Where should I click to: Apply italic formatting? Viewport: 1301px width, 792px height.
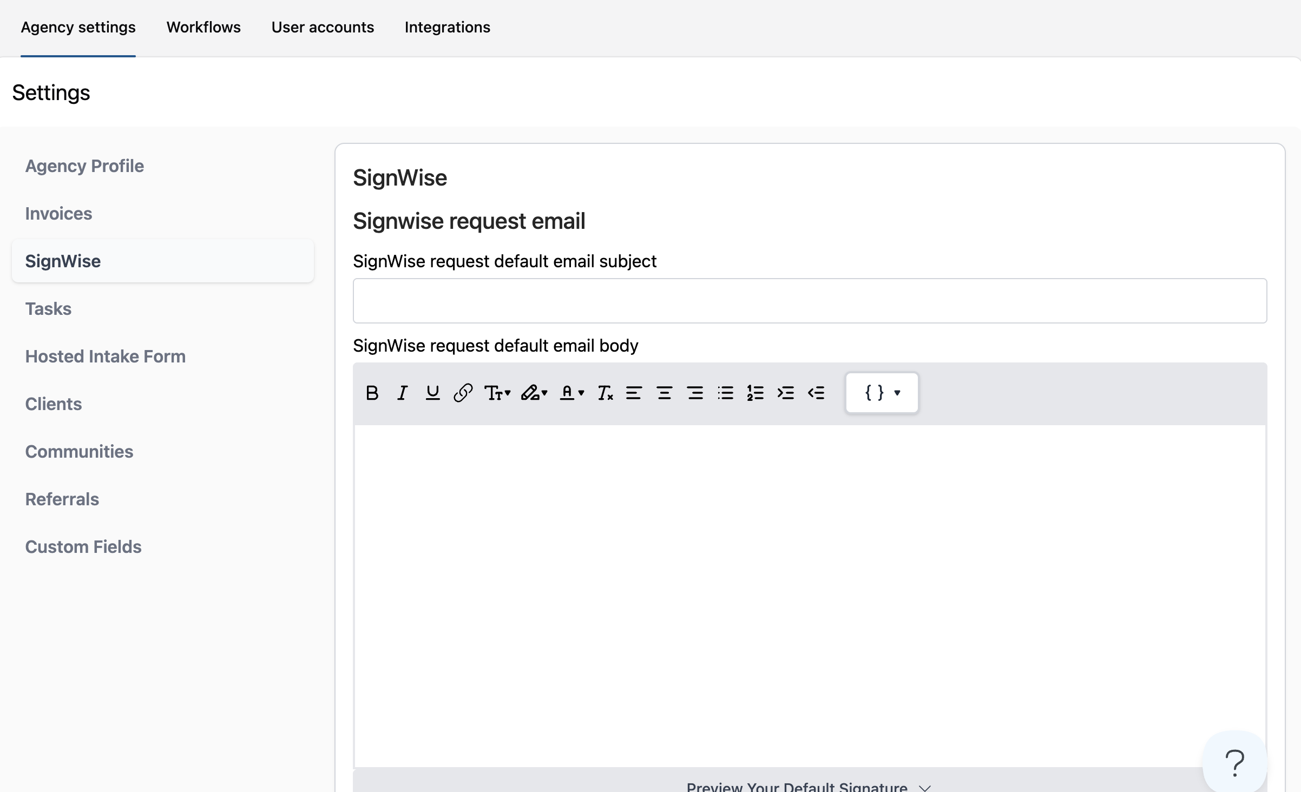[402, 393]
